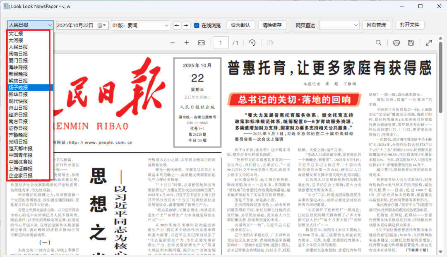Zoom in with the plus icon
Viewport: 447px width, 257px height.
[x=187, y=42]
